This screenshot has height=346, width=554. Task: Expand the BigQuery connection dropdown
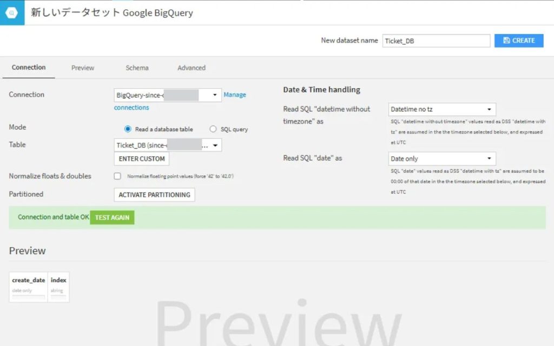pos(168,95)
